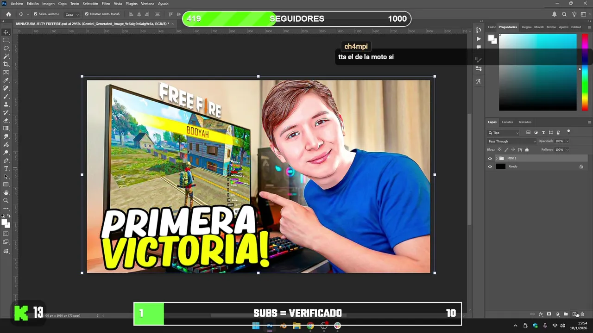Add a layer mask
This screenshot has width=593, height=333.
pyautogui.click(x=549, y=314)
